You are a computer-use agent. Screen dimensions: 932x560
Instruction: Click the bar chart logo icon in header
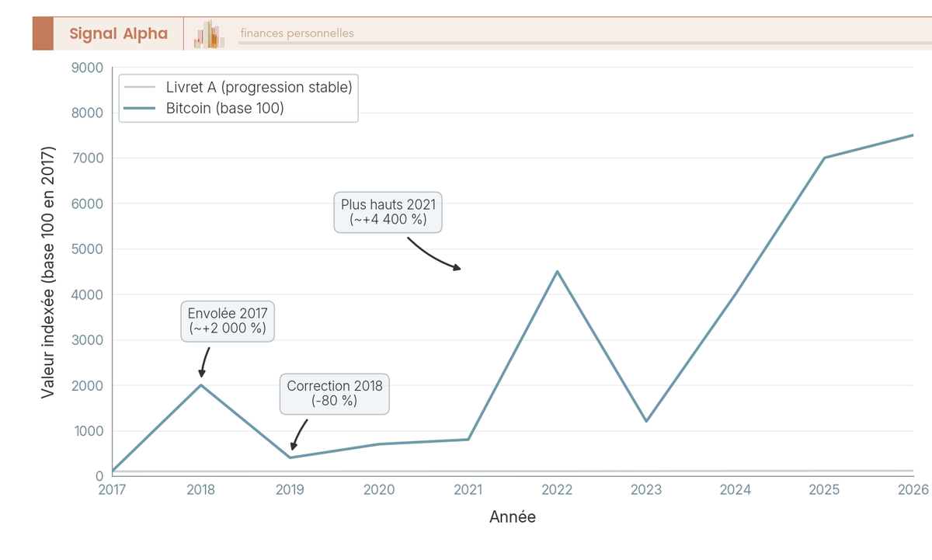tap(209, 34)
